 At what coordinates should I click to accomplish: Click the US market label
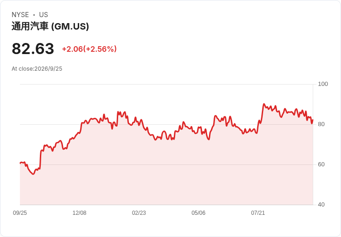coord(44,15)
